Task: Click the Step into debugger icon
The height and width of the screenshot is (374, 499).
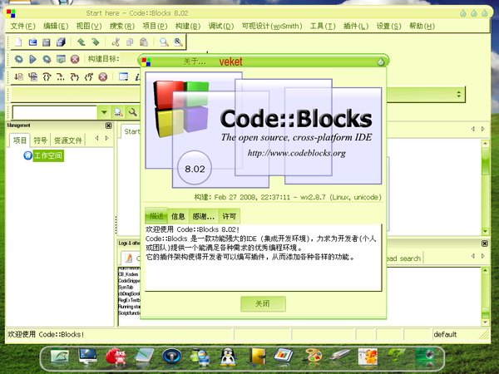Action: coord(75,76)
